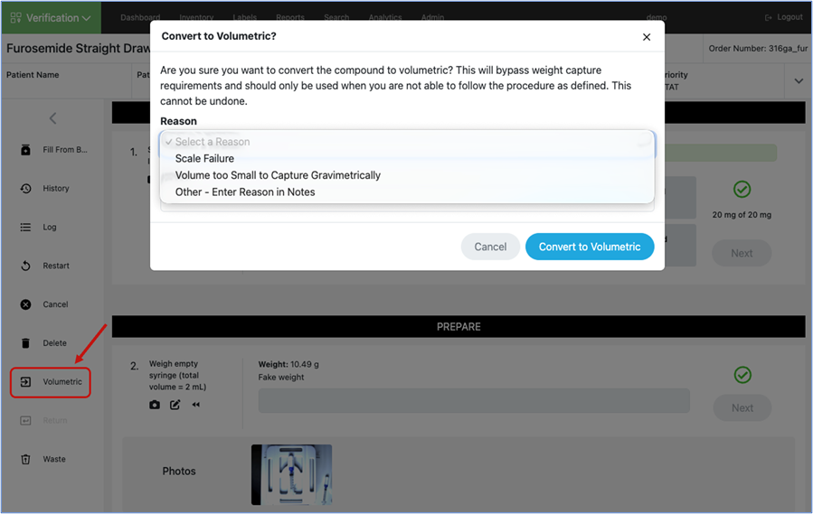This screenshot has width=813, height=514.
Task: Pick Other - Enter Reason in Notes
Action: pyautogui.click(x=245, y=192)
